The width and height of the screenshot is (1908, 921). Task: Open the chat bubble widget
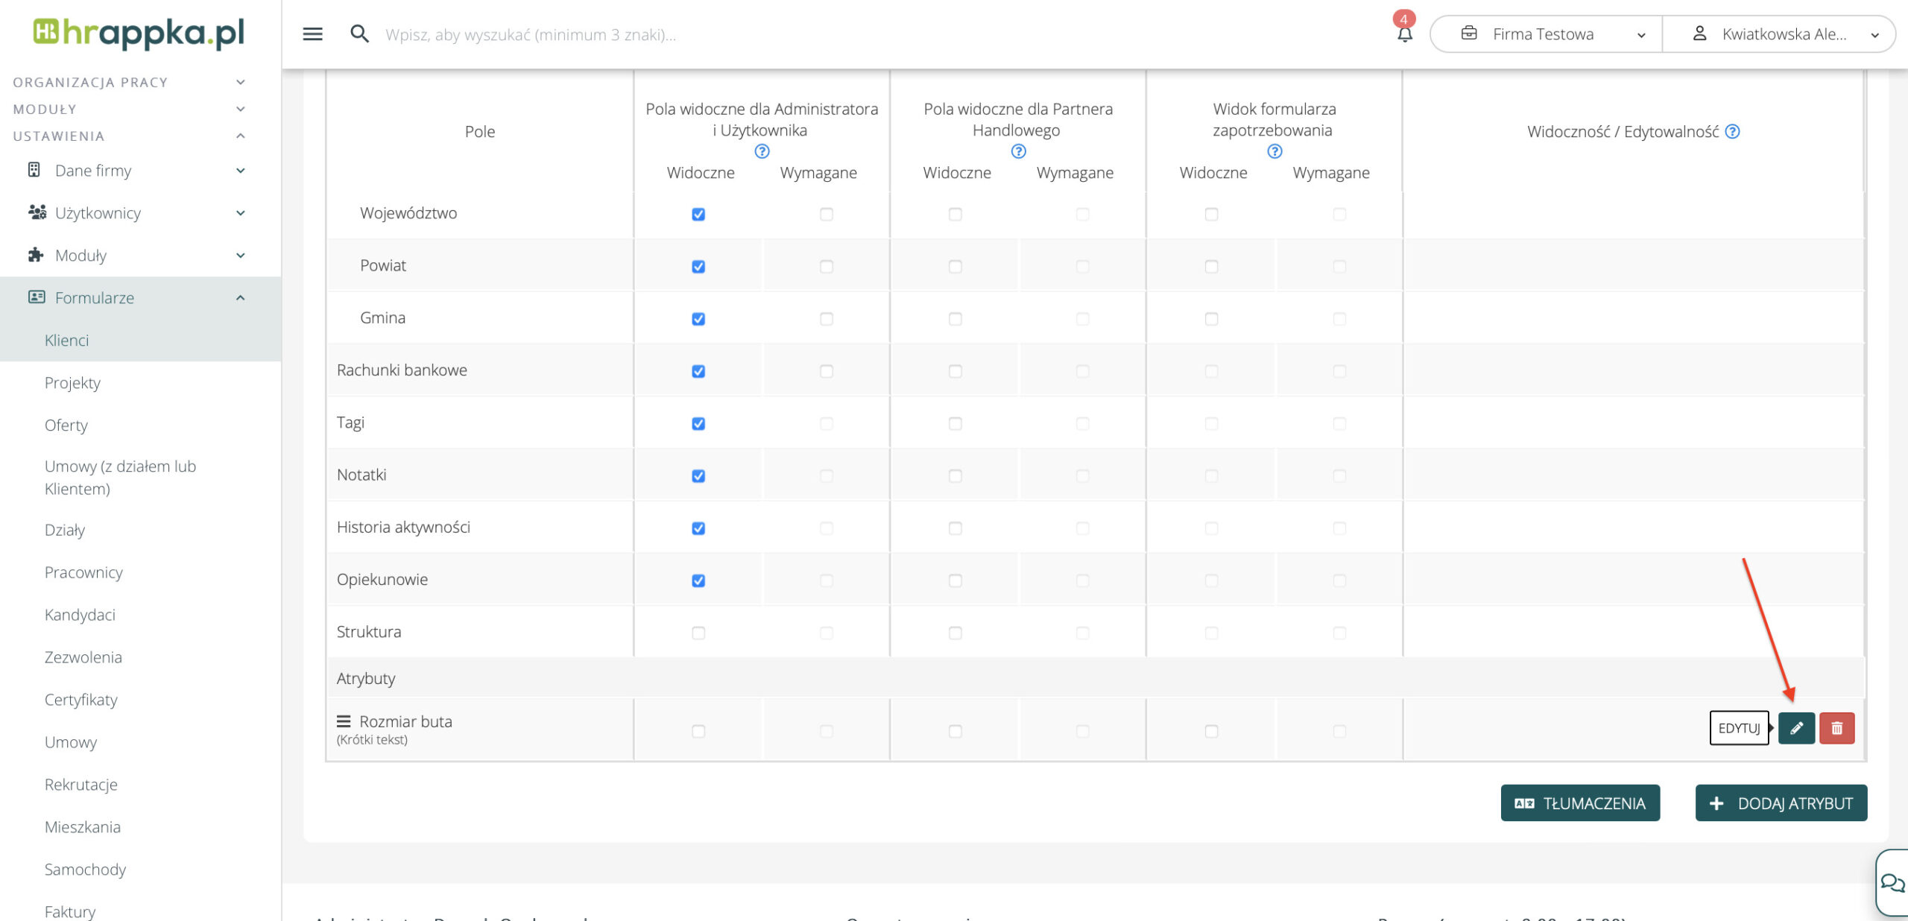point(1892,884)
